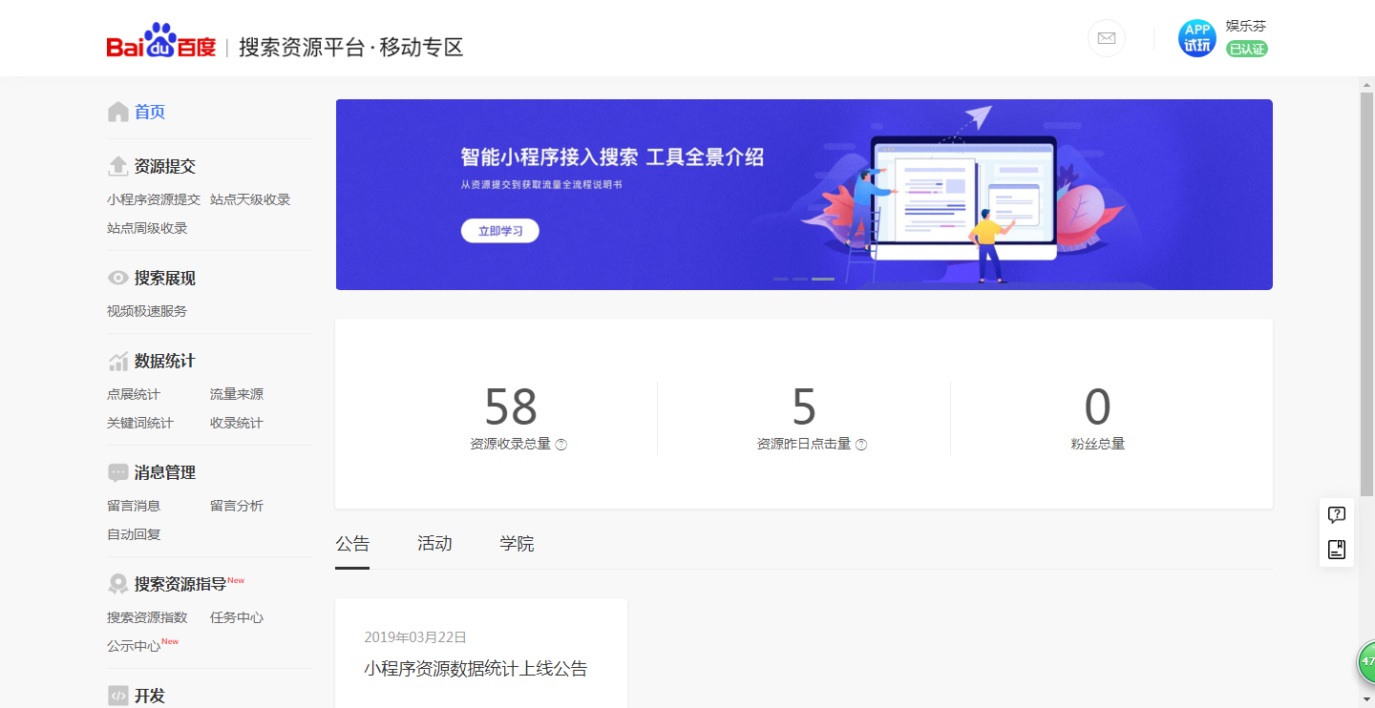Open 关键词统计 link
Screen dimensions: 1375x708
[140, 423]
